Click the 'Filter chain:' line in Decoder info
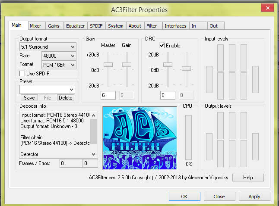This screenshot has height=206, width=279. point(32,137)
